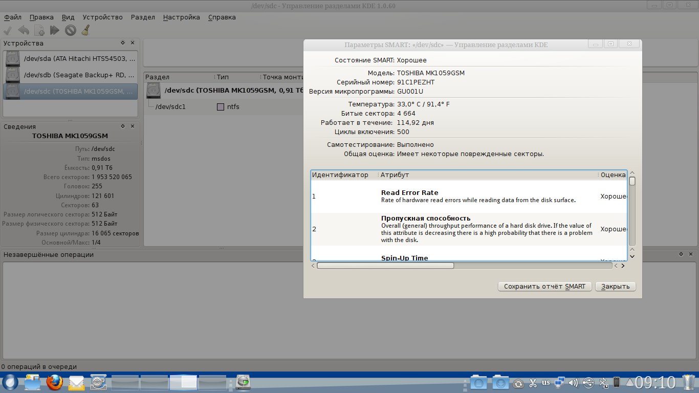
Task: Click the firmware version GU001U
Action: pyautogui.click(x=410, y=92)
